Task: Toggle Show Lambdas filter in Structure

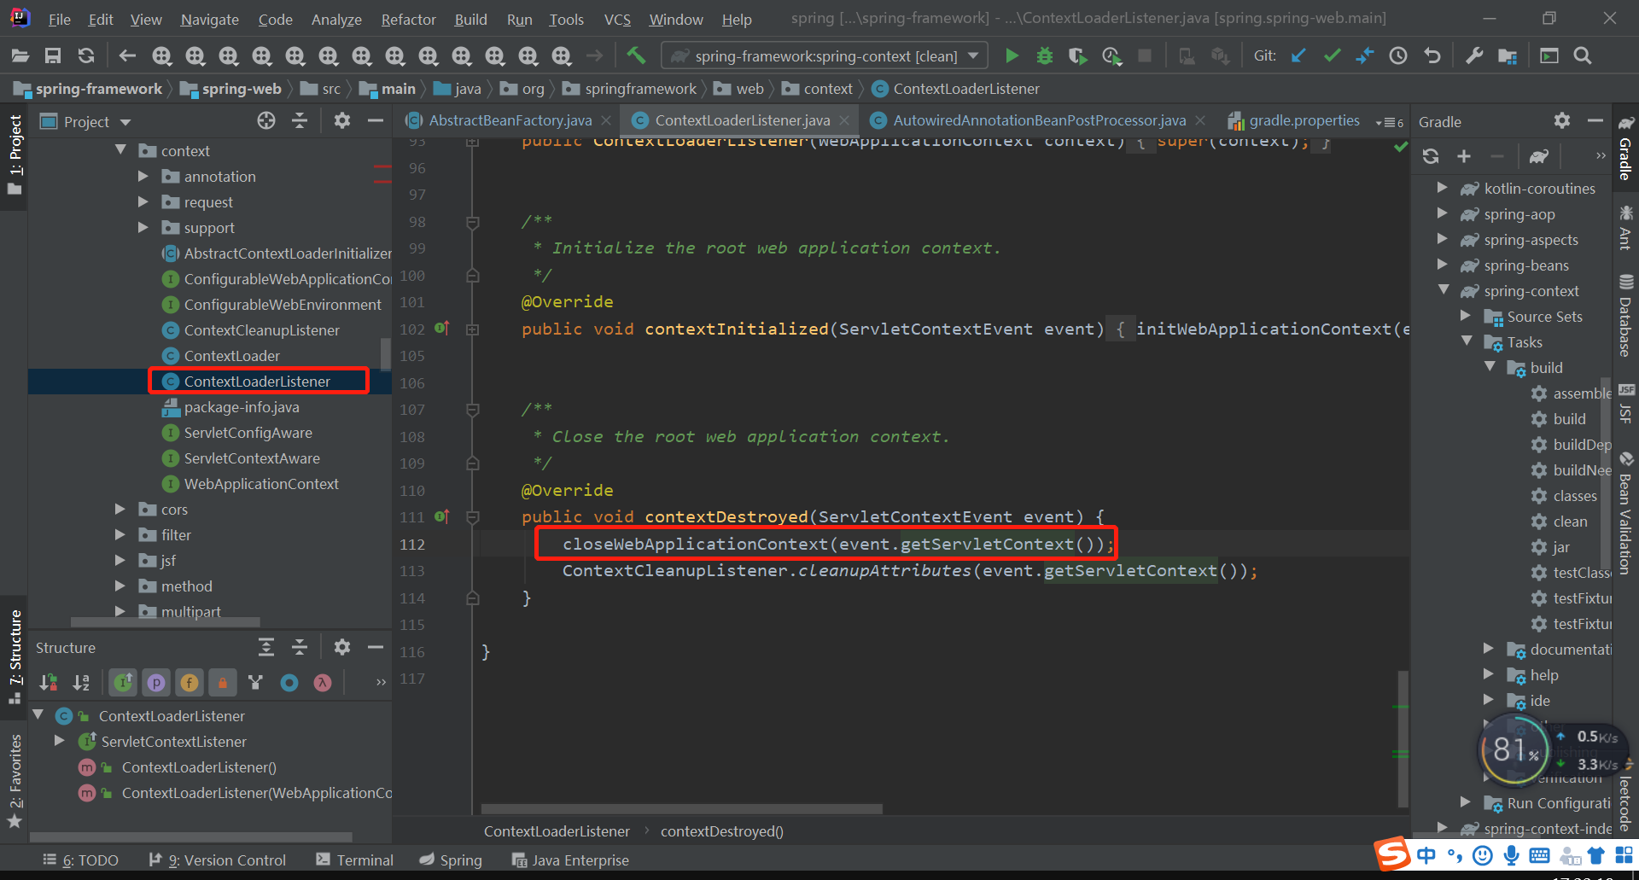Action: pos(323,682)
